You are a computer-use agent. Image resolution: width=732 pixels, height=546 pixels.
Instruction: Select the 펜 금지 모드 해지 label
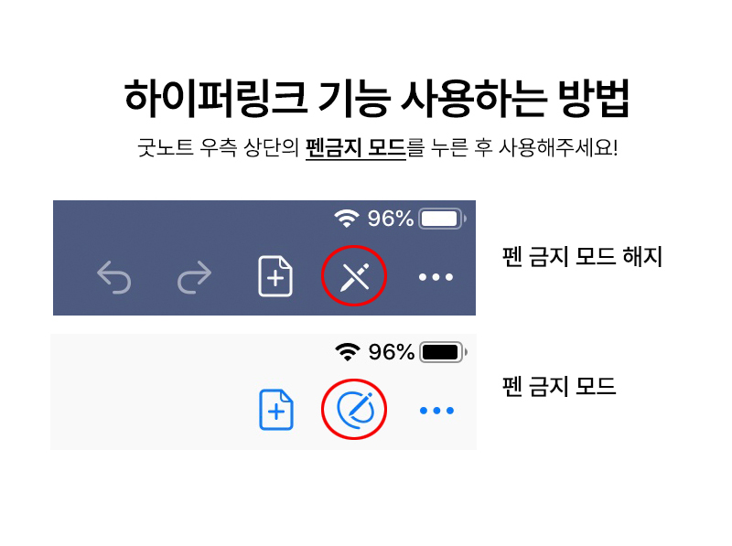pos(582,256)
